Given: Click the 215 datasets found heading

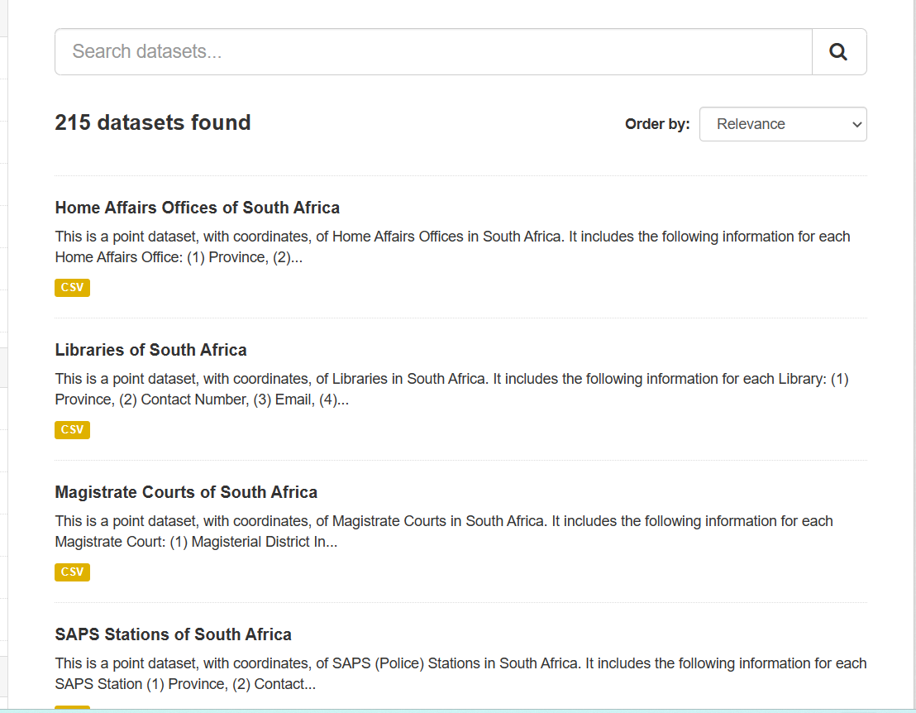Looking at the screenshot, I should (153, 122).
